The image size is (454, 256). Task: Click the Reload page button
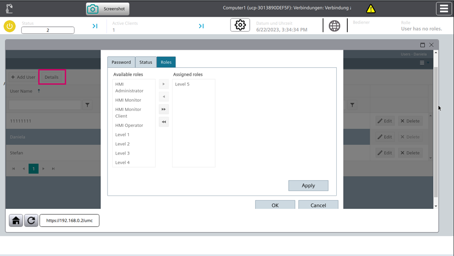point(31,220)
